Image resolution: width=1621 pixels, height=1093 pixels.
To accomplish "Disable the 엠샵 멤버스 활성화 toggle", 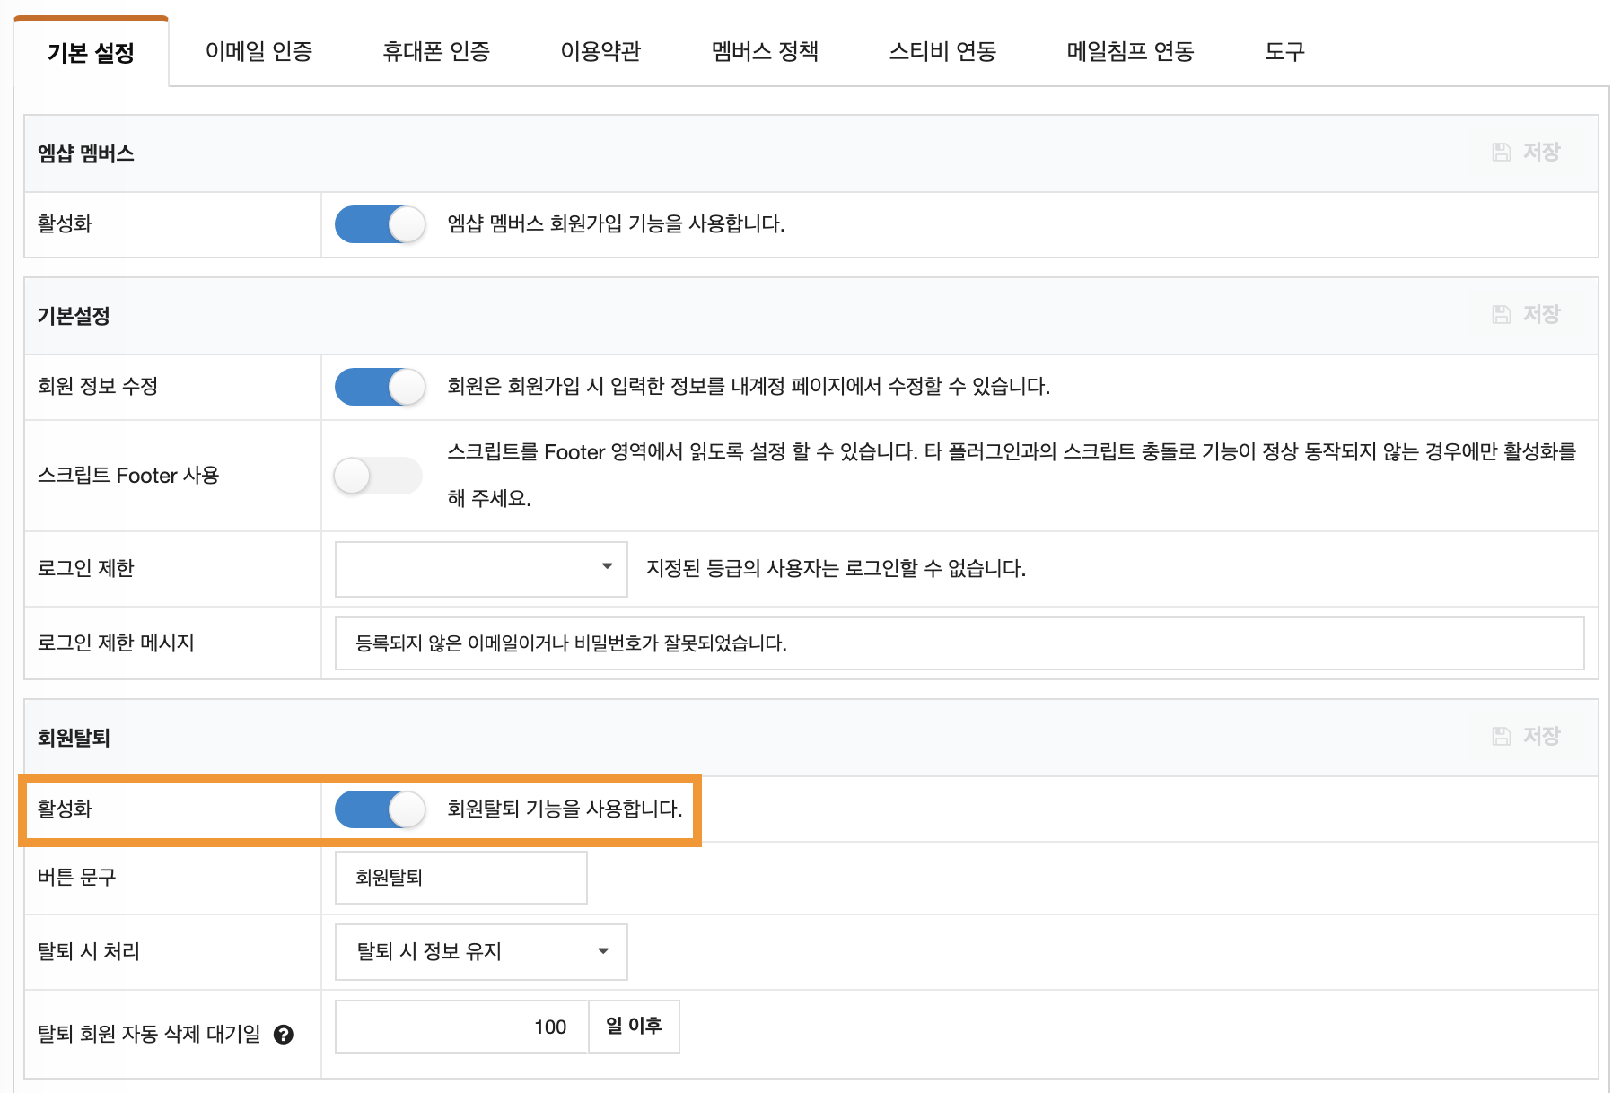I will click(x=379, y=224).
